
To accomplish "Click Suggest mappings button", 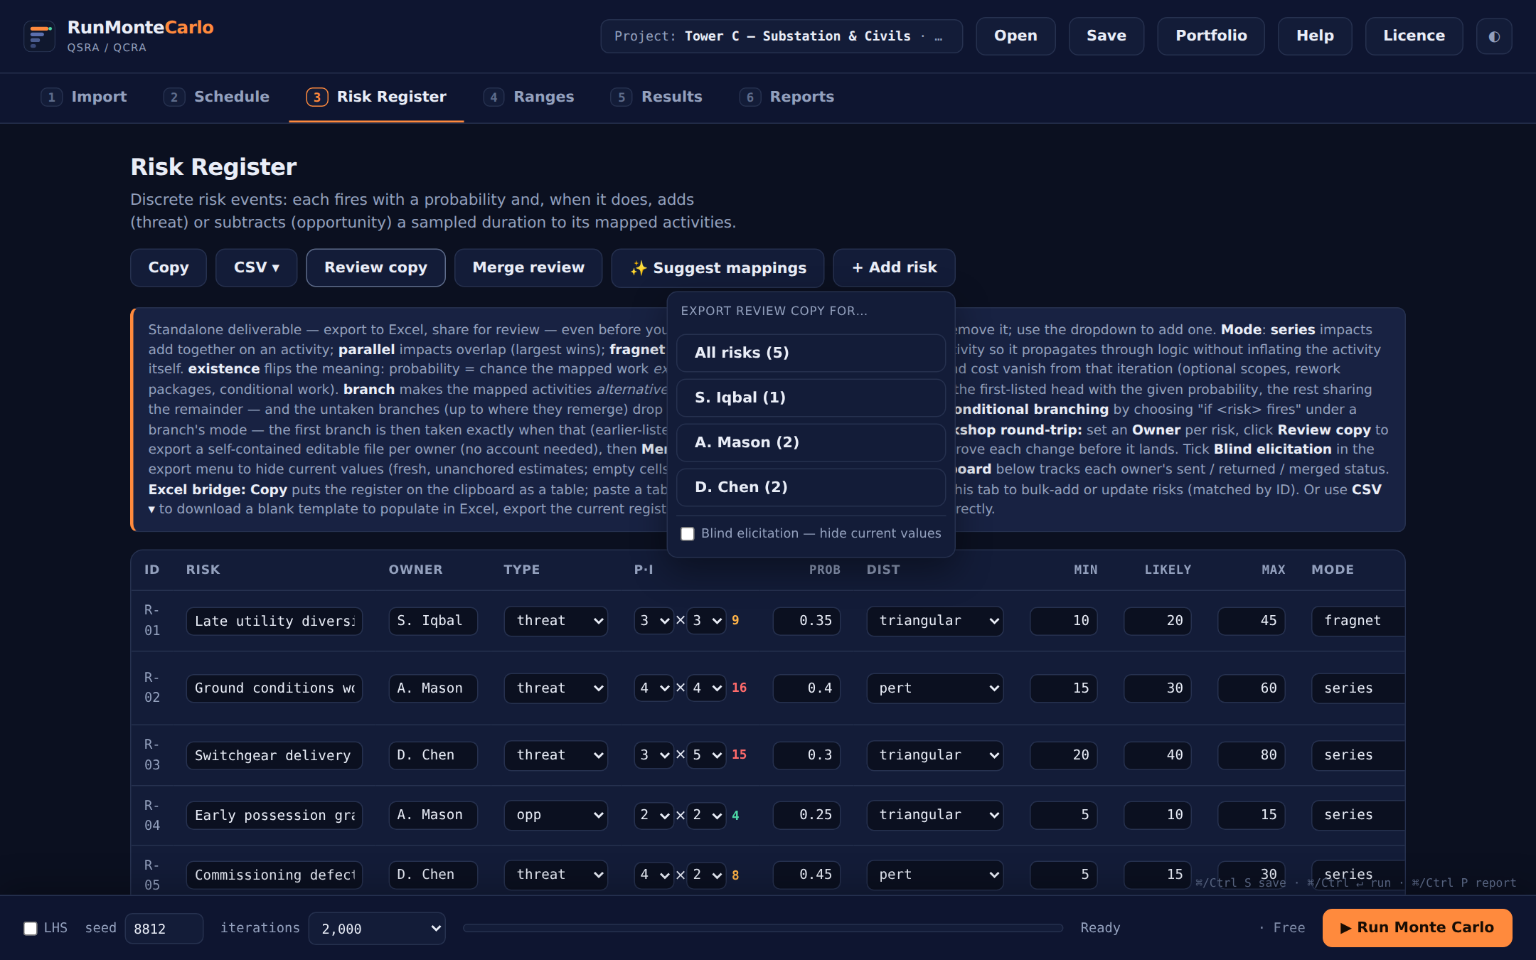I will [718, 267].
